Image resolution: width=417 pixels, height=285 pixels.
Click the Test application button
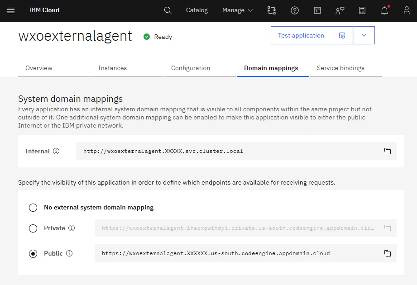coord(312,35)
